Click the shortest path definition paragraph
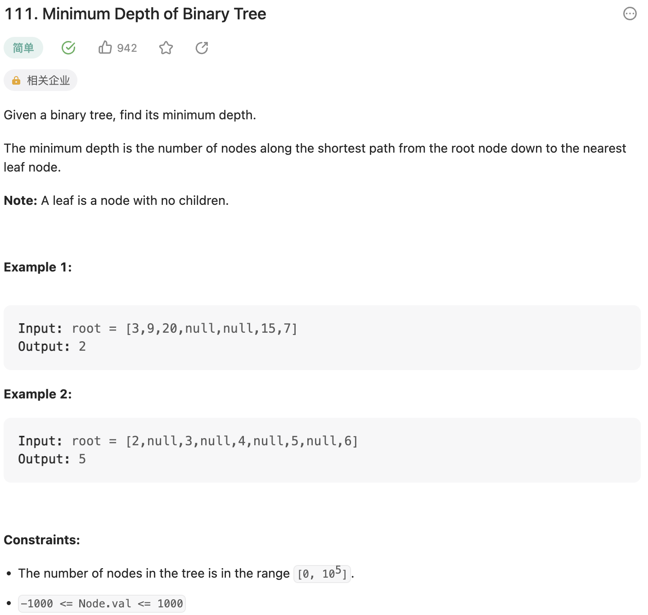 (x=315, y=149)
